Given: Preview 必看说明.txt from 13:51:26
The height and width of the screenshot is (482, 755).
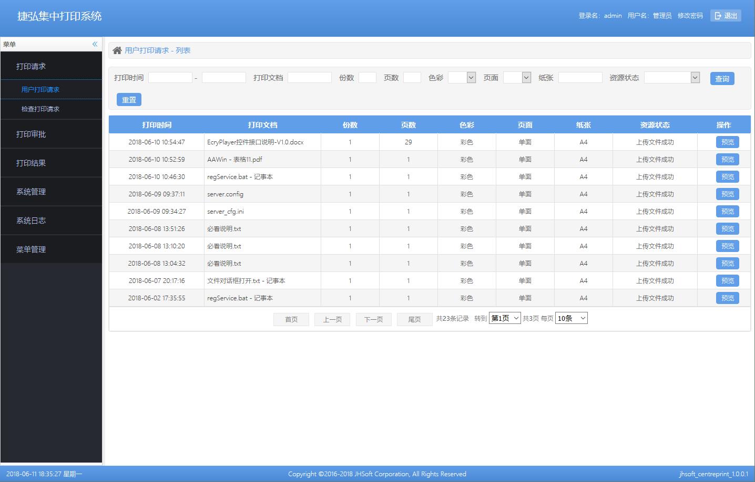Looking at the screenshot, I should point(728,229).
